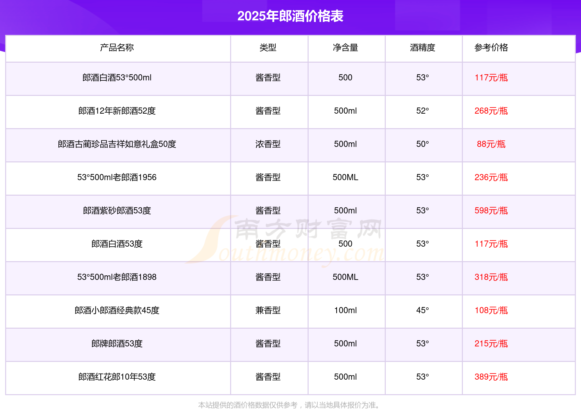Click 53° in the 老郎酒1898 row

tap(423, 277)
